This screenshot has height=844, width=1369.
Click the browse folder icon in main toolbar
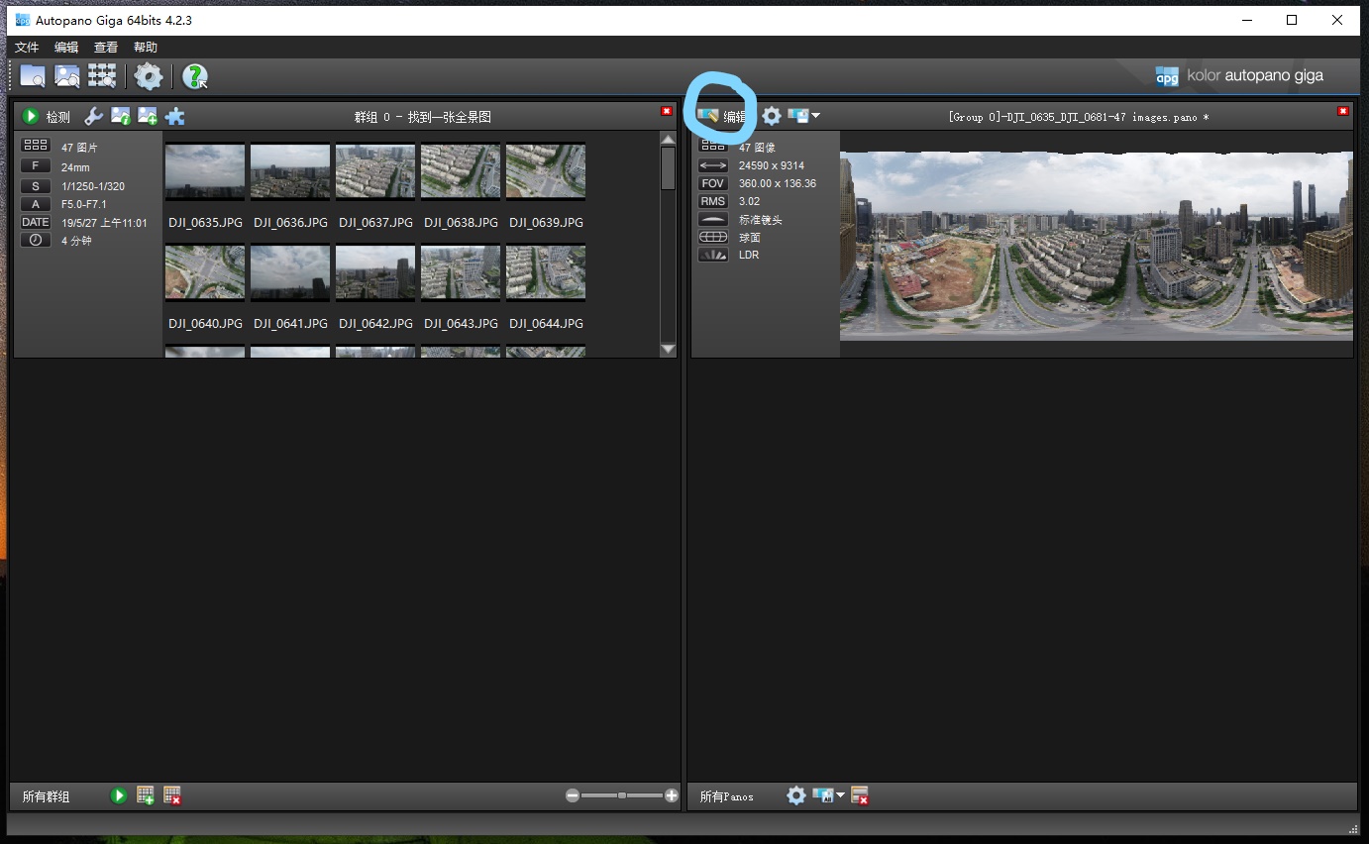click(33, 76)
